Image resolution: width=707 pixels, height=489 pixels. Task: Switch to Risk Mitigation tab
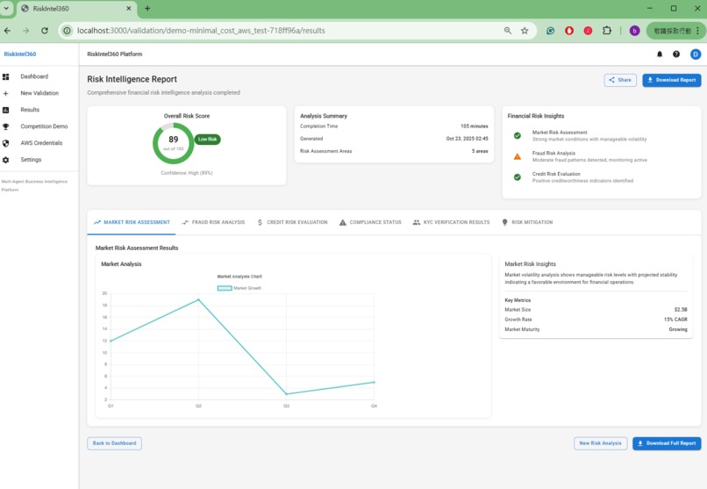527,222
